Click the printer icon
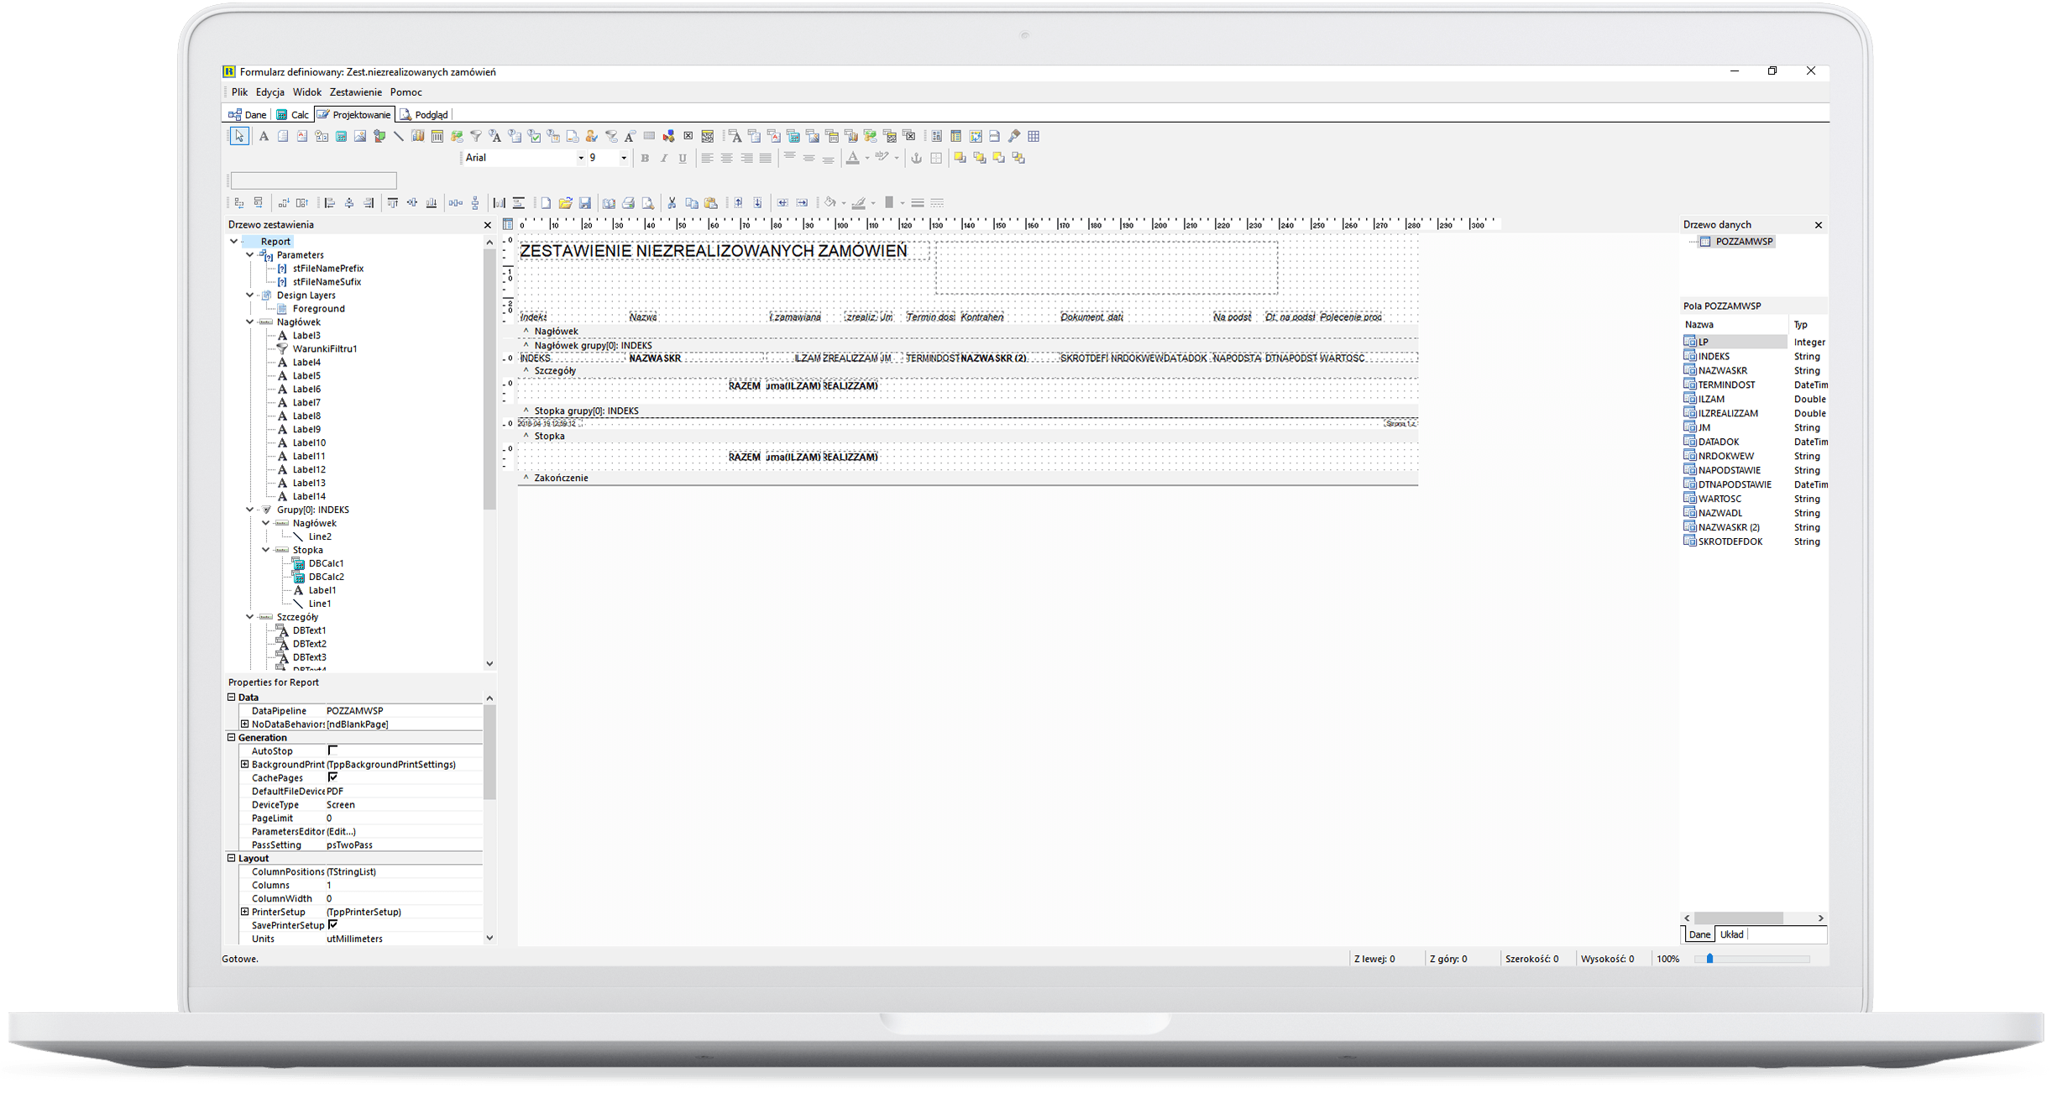The image size is (2057, 1119). click(628, 203)
